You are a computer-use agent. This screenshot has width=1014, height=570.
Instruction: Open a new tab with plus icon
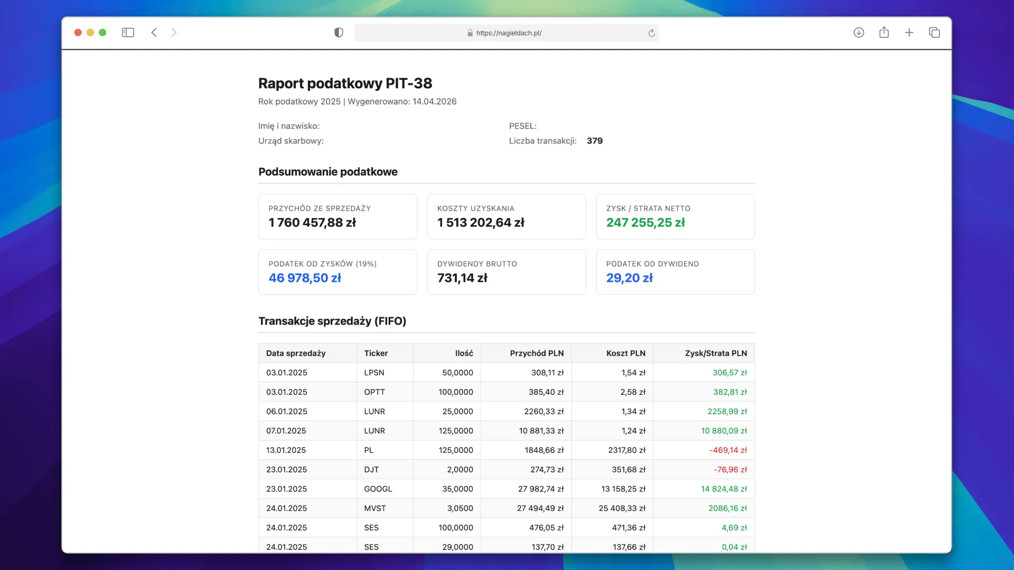(x=909, y=33)
